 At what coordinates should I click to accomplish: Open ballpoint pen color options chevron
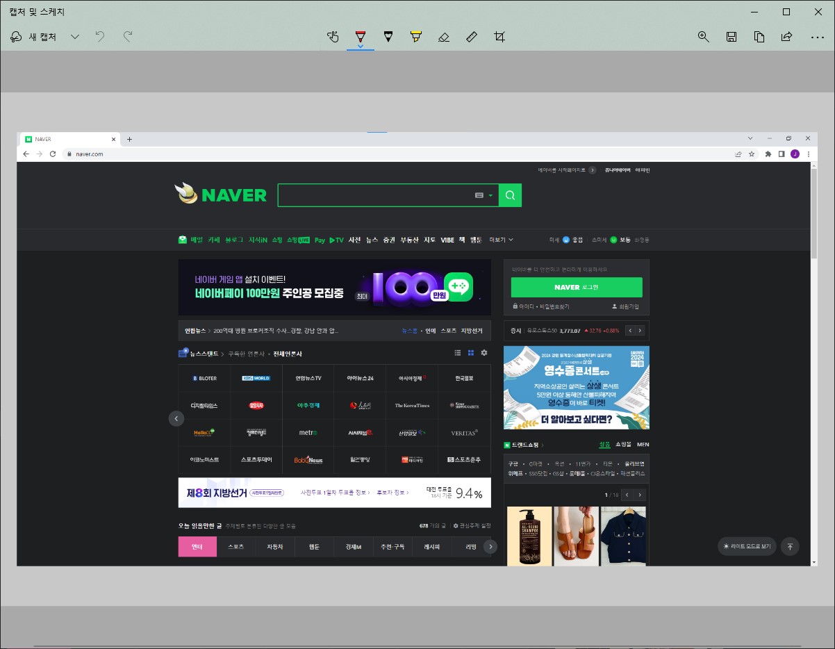360,47
